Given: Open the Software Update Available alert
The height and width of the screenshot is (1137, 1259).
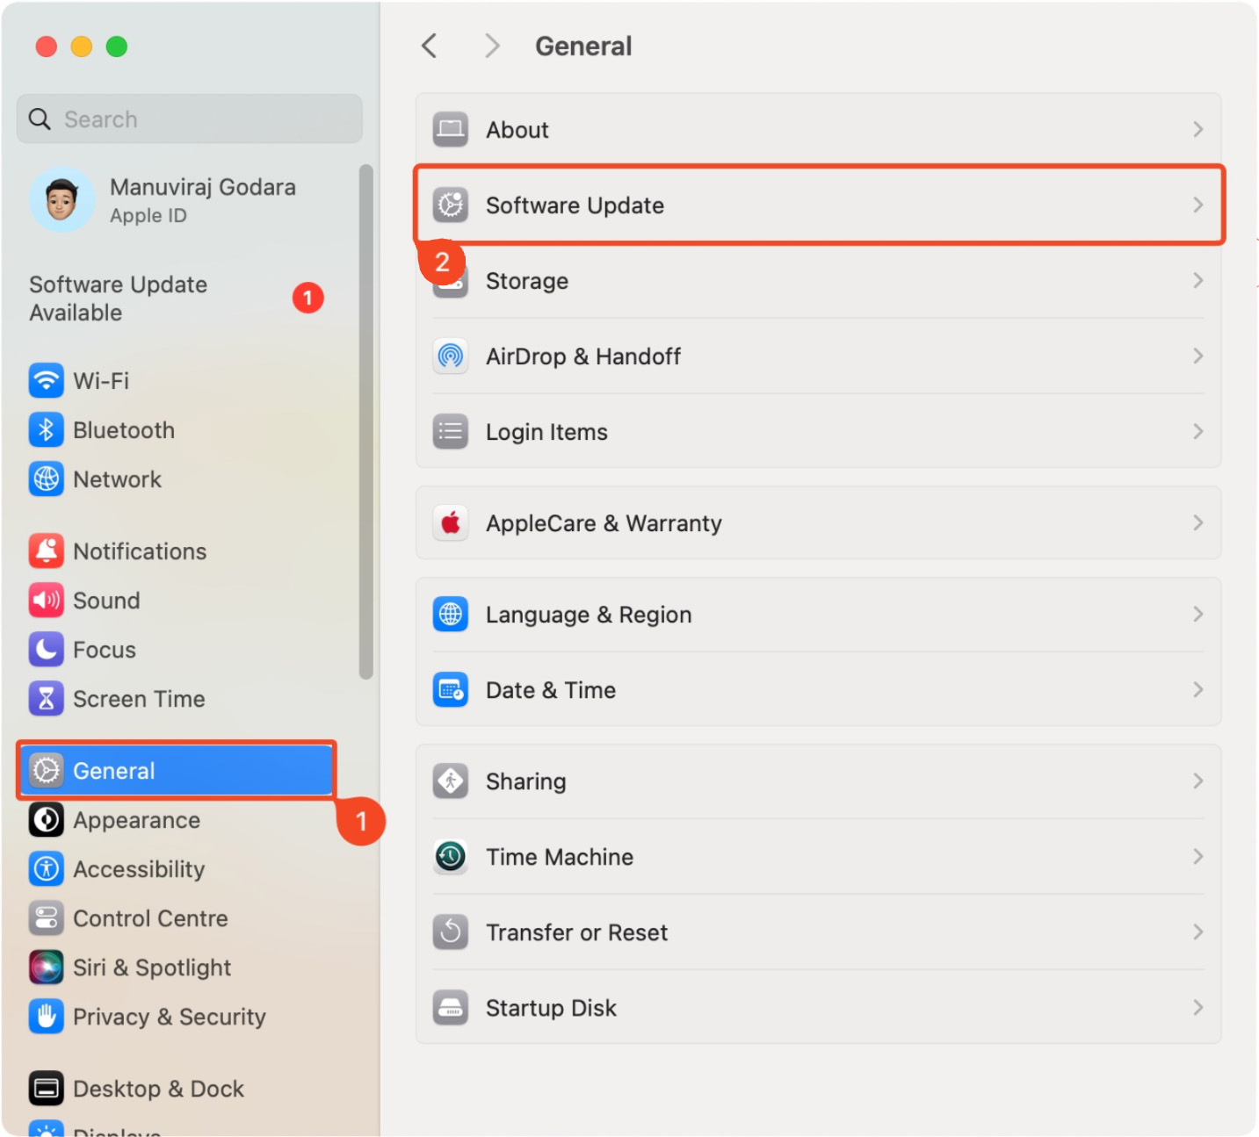Looking at the screenshot, I should (x=119, y=298).
